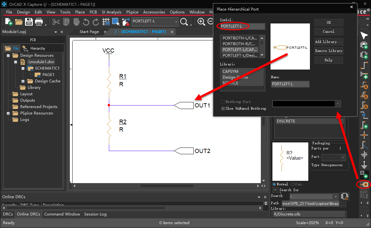Switch to the Start Page tab

pyautogui.click(x=89, y=32)
